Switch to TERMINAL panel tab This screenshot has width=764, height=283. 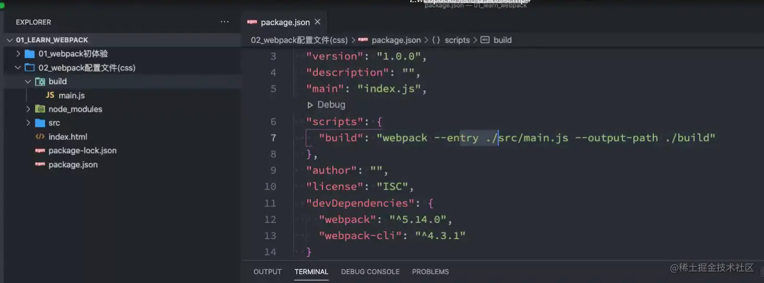[311, 272]
